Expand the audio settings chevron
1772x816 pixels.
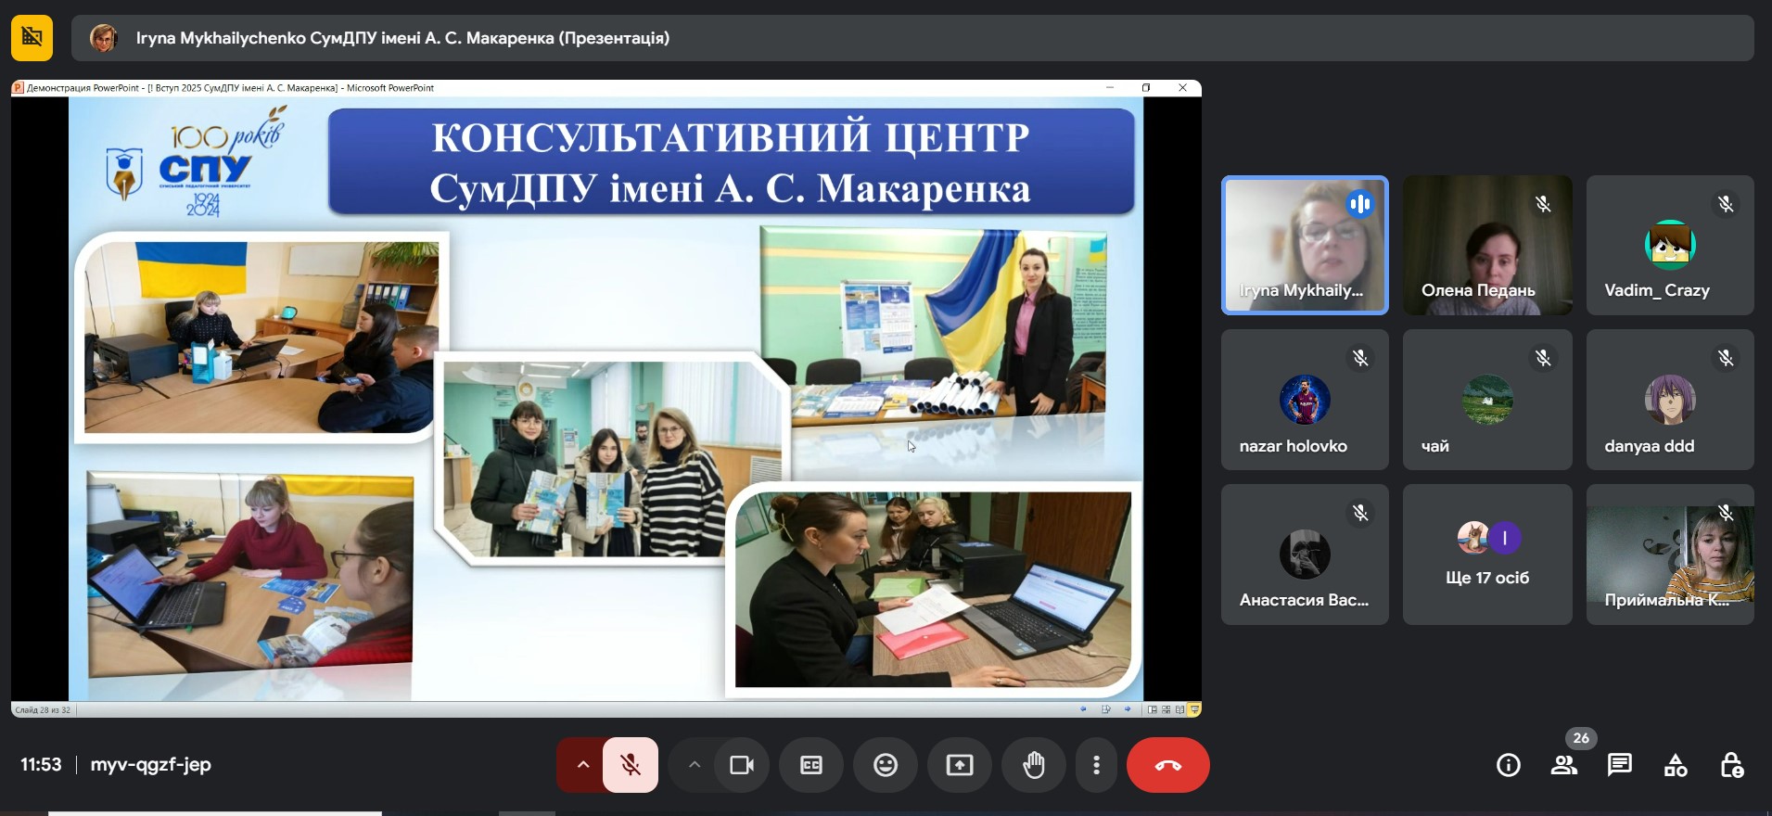[x=582, y=765]
